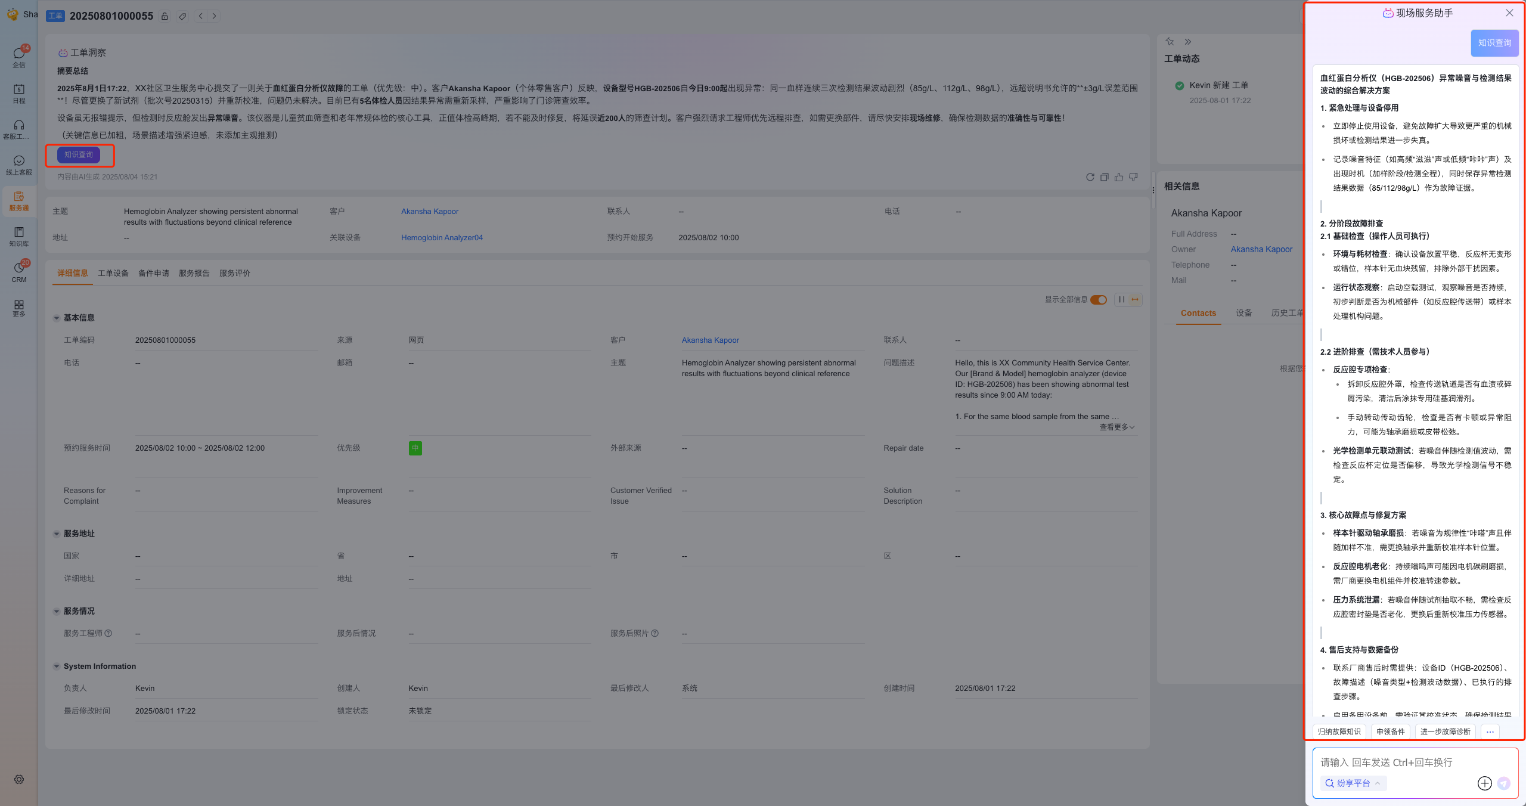This screenshot has width=1526, height=806.
Task: Open the 服务报告 tab
Action: tap(194, 273)
